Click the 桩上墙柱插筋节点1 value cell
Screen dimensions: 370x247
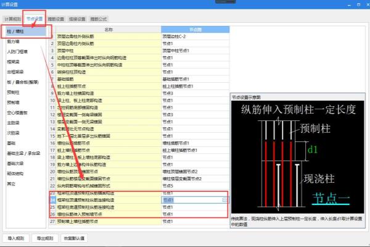pos(195,150)
